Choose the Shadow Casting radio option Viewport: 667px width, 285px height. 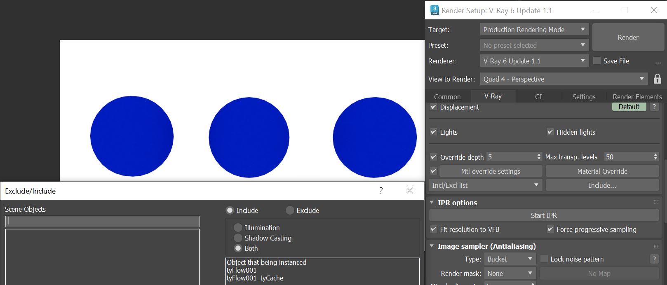238,238
